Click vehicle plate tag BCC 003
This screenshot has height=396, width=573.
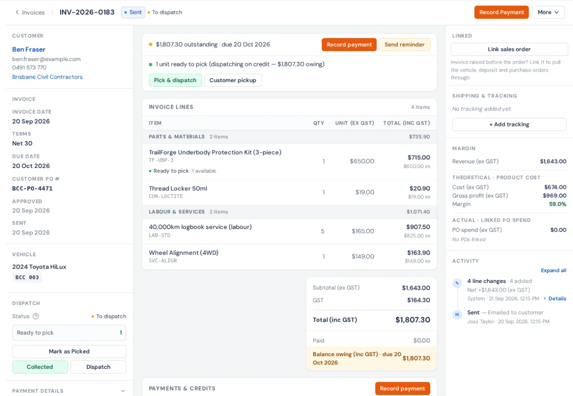tap(27, 277)
